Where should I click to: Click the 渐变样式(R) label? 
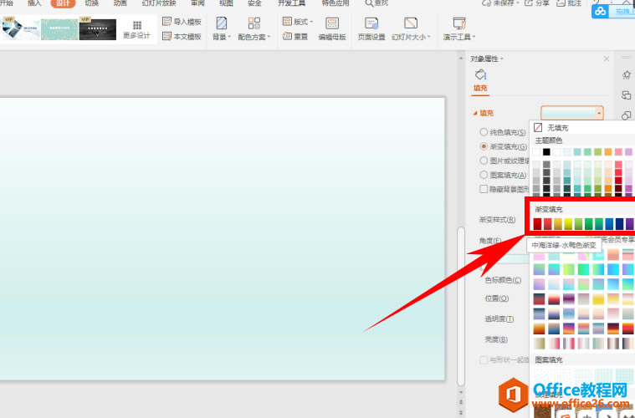click(x=497, y=220)
